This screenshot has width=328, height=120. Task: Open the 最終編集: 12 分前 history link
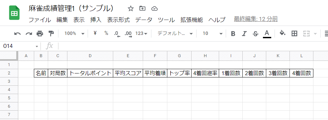coord(256,19)
